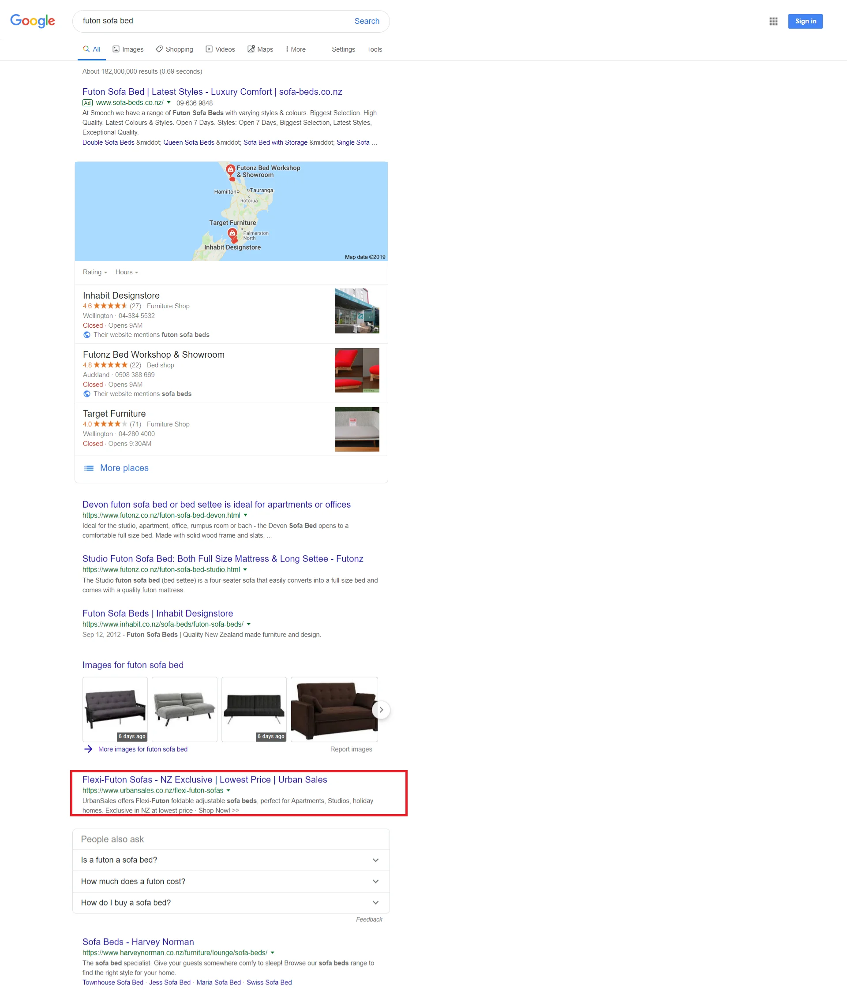Click More images for futon sofa bed
The width and height of the screenshot is (847, 991).
(142, 749)
